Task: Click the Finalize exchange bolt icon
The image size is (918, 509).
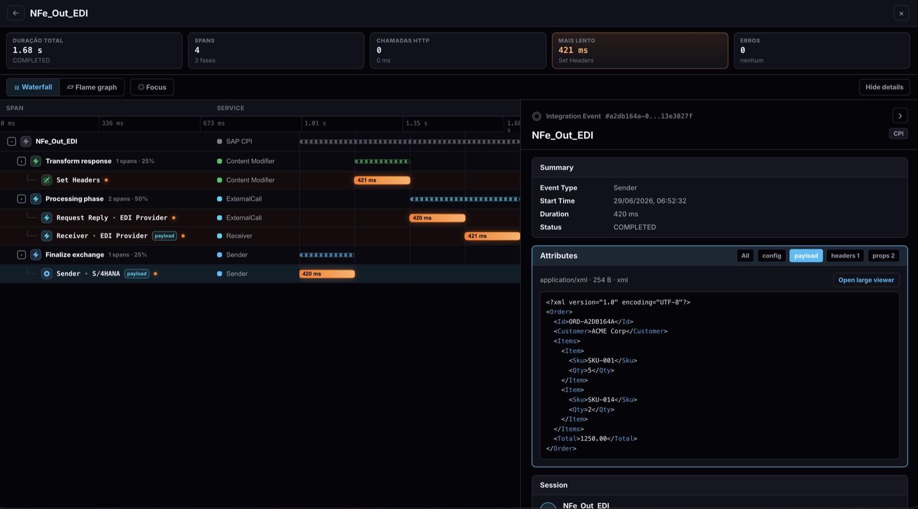Action: pyautogui.click(x=36, y=255)
